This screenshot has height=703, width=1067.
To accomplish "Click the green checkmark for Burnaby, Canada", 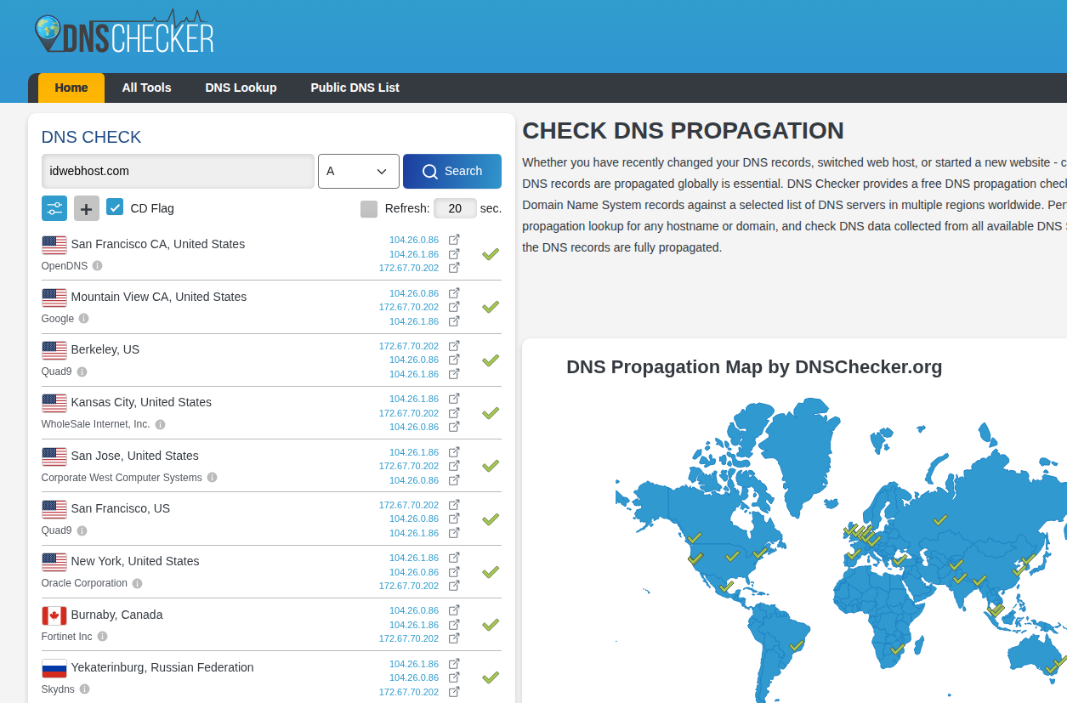I will coord(490,625).
